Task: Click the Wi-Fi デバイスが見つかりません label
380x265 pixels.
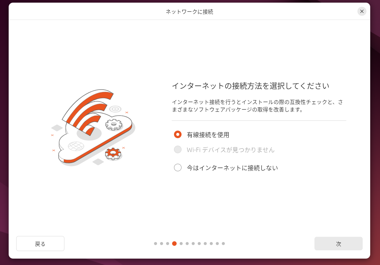Action: tap(230, 150)
